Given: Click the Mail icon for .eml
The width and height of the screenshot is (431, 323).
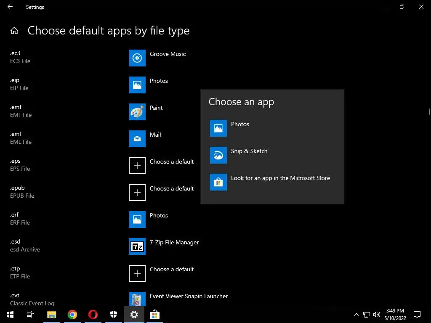Looking at the screenshot, I should (x=137, y=139).
